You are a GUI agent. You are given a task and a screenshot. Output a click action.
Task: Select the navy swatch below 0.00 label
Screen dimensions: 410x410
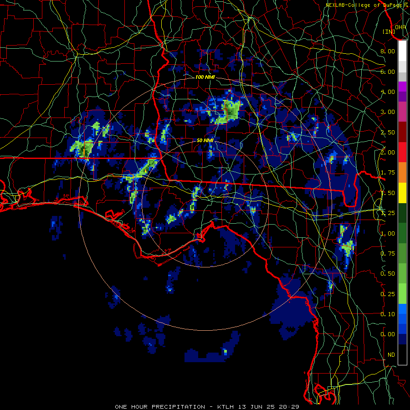[402, 339]
